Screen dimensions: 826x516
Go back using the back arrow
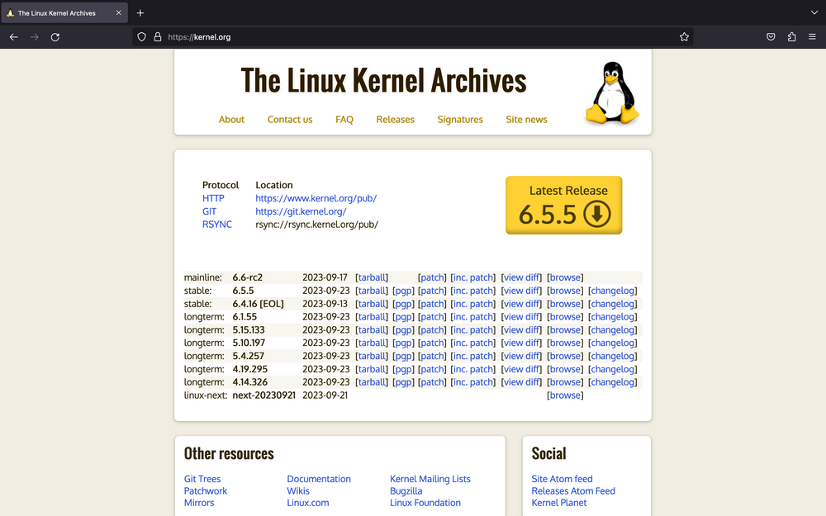(13, 36)
